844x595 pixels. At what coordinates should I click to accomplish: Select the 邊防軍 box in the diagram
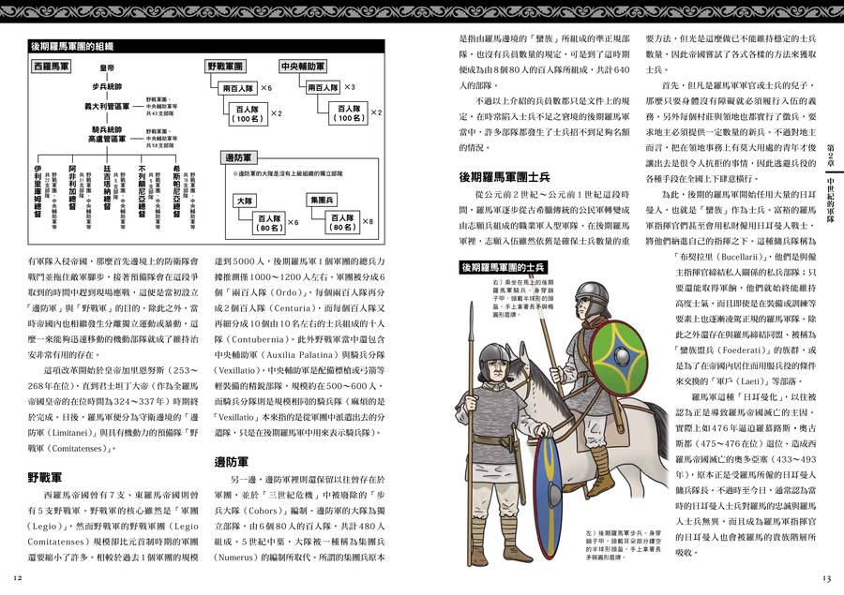point(238,157)
